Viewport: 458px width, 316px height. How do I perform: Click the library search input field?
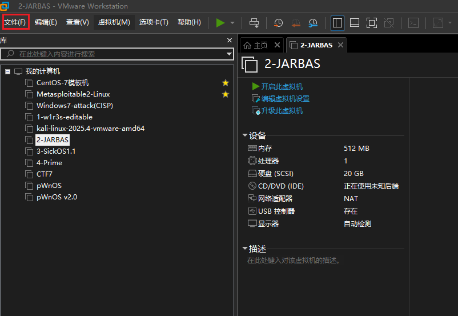tap(117, 54)
